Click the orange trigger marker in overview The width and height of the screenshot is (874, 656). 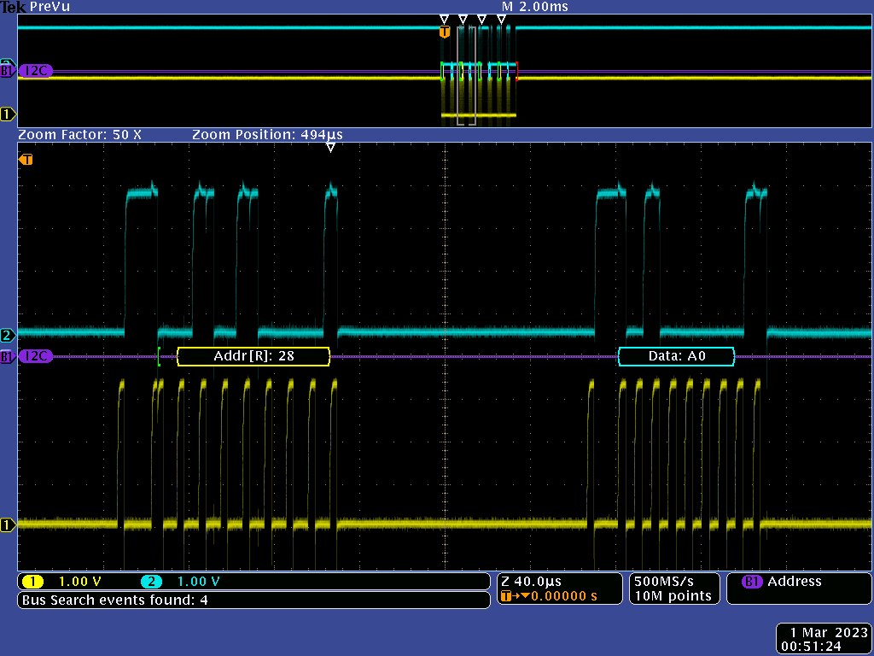point(444,32)
